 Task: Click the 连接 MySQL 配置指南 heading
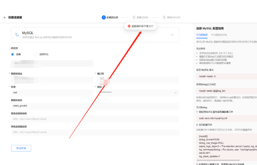point(210,28)
